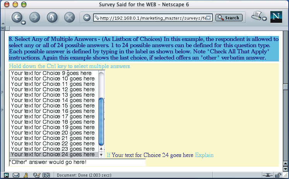289x179 pixels.
Task: Stop loading with the X button
Action: click(70, 17)
